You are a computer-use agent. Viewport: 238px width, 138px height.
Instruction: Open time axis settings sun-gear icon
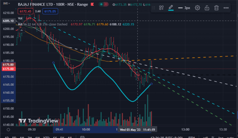(x=8, y=130)
